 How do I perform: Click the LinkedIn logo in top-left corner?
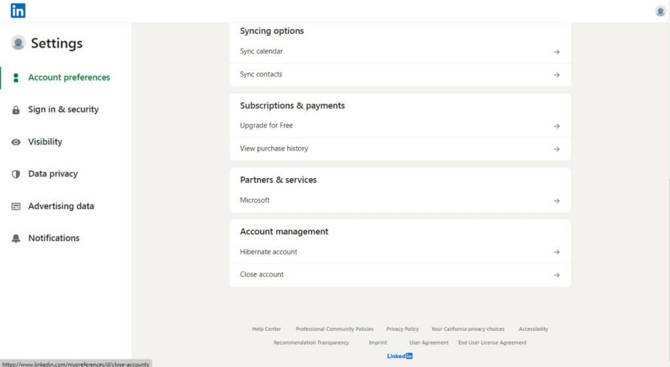tap(18, 10)
